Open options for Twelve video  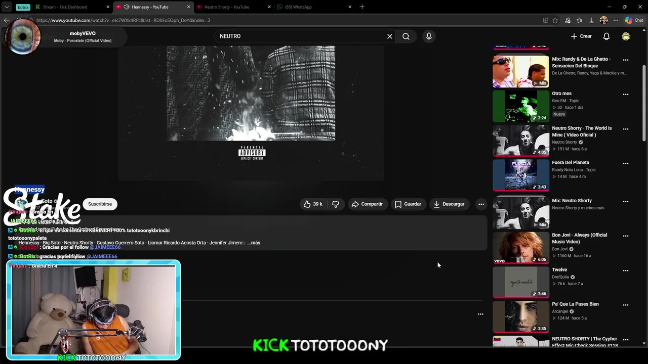point(626,270)
